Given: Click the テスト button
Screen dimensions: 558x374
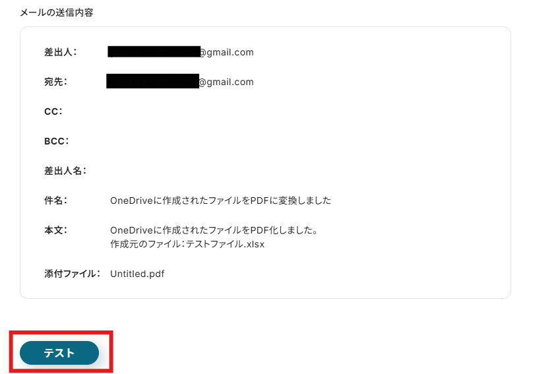Looking at the screenshot, I should tap(59, 353).
